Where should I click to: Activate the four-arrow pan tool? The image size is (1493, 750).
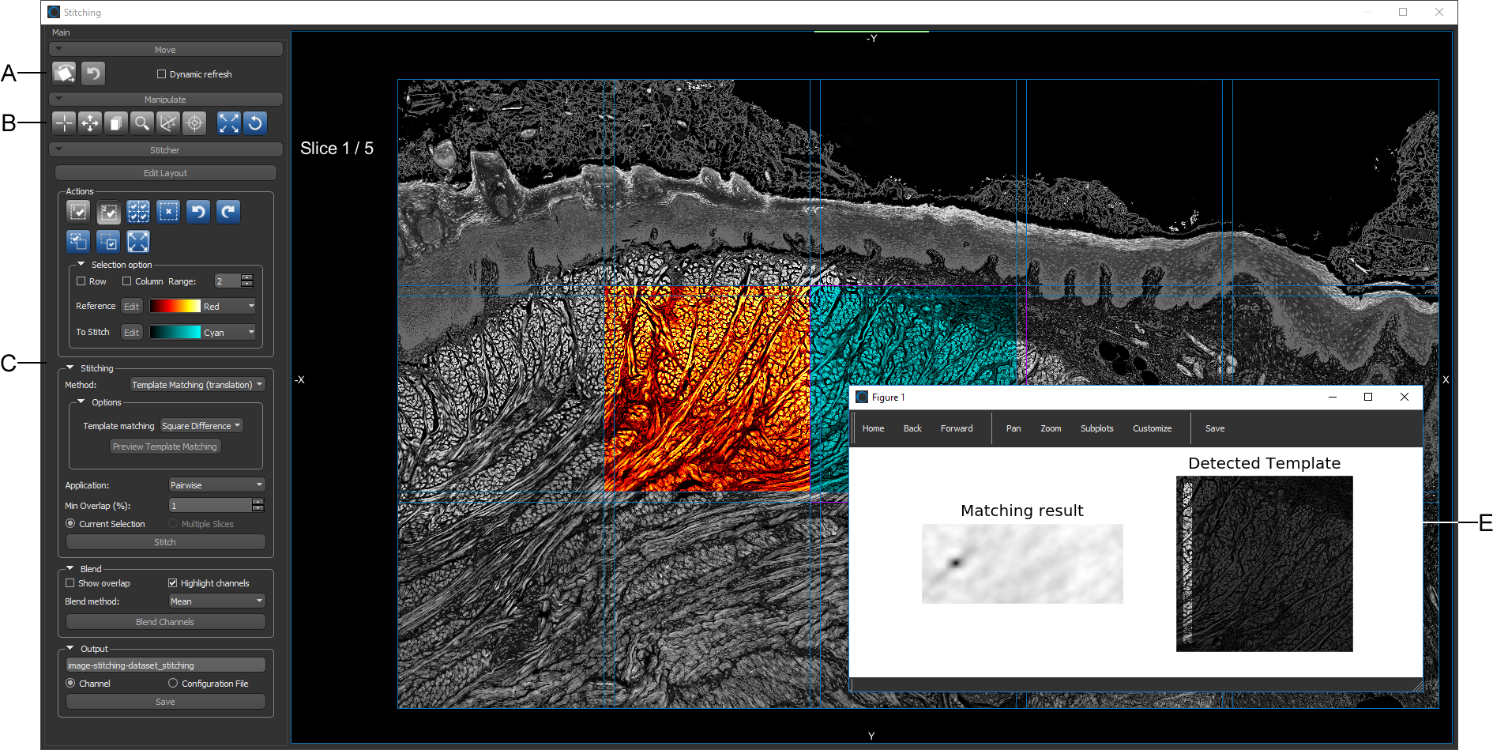click(90, 123)
